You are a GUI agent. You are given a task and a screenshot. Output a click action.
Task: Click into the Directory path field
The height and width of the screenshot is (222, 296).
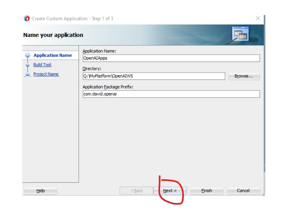154,76
